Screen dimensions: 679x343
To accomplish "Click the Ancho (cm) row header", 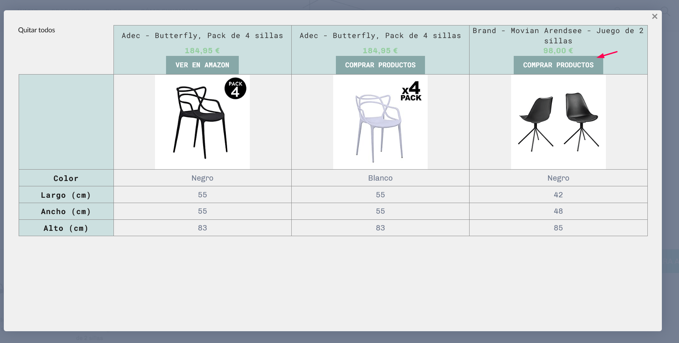I will click(66, 211).
